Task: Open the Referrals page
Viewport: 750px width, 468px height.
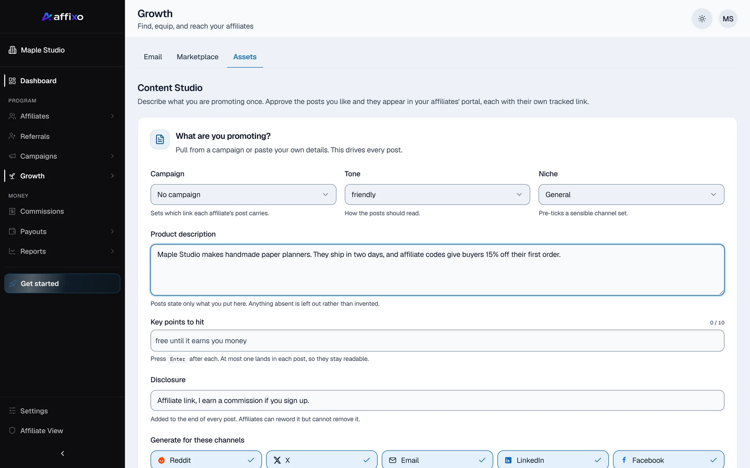Action: (62, 136)
